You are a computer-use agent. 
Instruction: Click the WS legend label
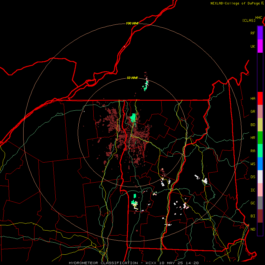(253, 164)
